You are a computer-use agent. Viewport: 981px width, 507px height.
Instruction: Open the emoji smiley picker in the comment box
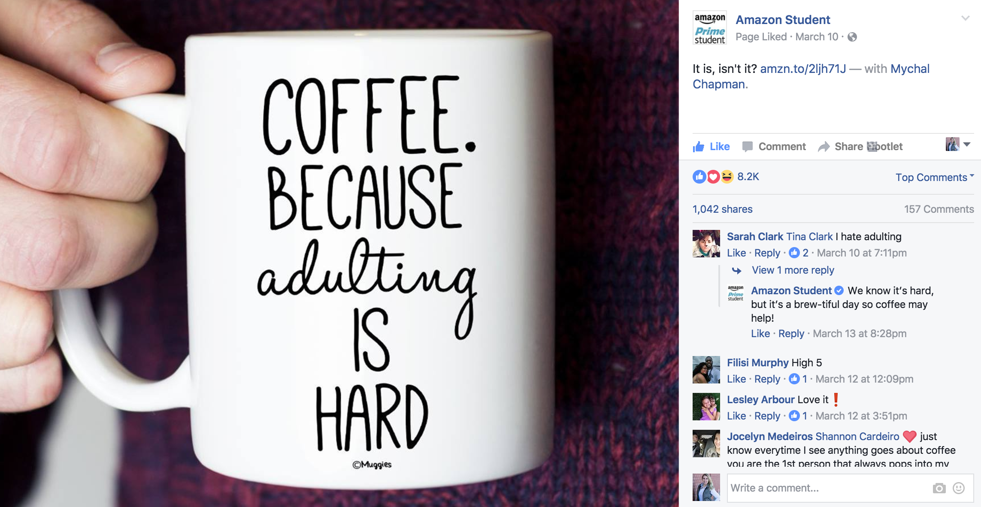click(959, 488)
